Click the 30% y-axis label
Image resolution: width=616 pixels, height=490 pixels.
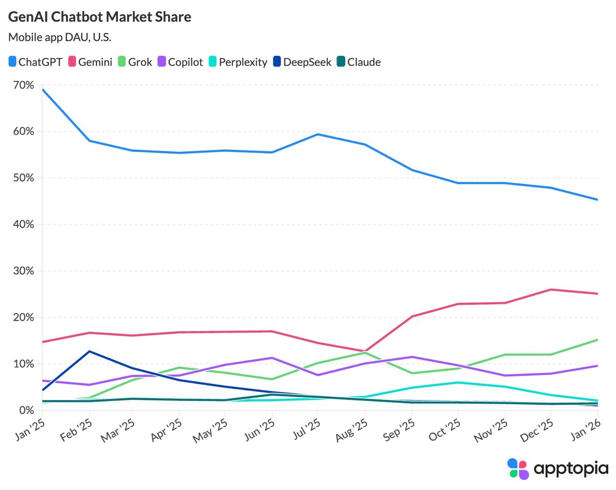23,271
